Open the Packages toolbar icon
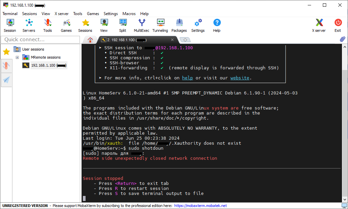Image resolution: width=348 pixels, height=209 pixels. [179, 25]
